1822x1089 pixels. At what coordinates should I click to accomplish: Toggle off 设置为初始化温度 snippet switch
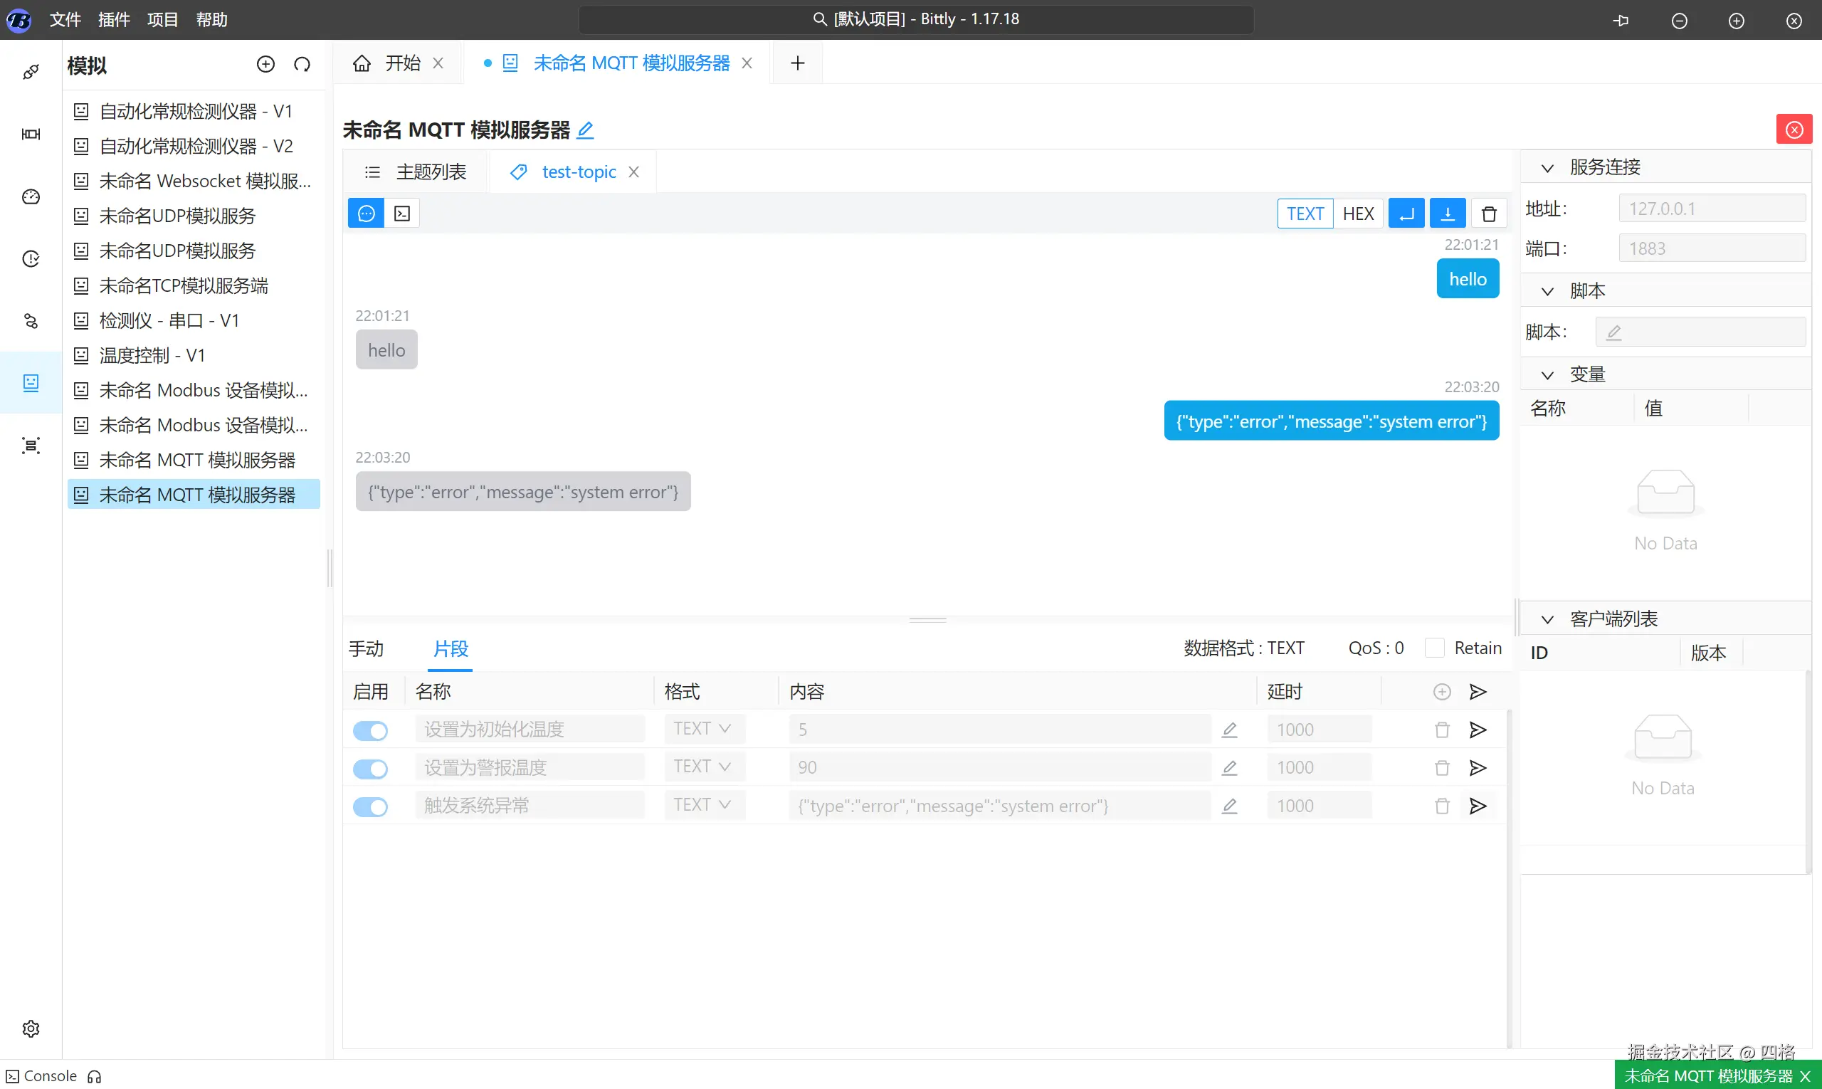pyautogui.click(x=371, y=731)
